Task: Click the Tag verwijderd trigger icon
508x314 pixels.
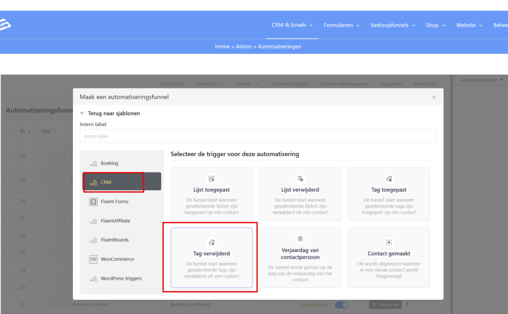Action: pyautogui.click(x=211, y=242)
